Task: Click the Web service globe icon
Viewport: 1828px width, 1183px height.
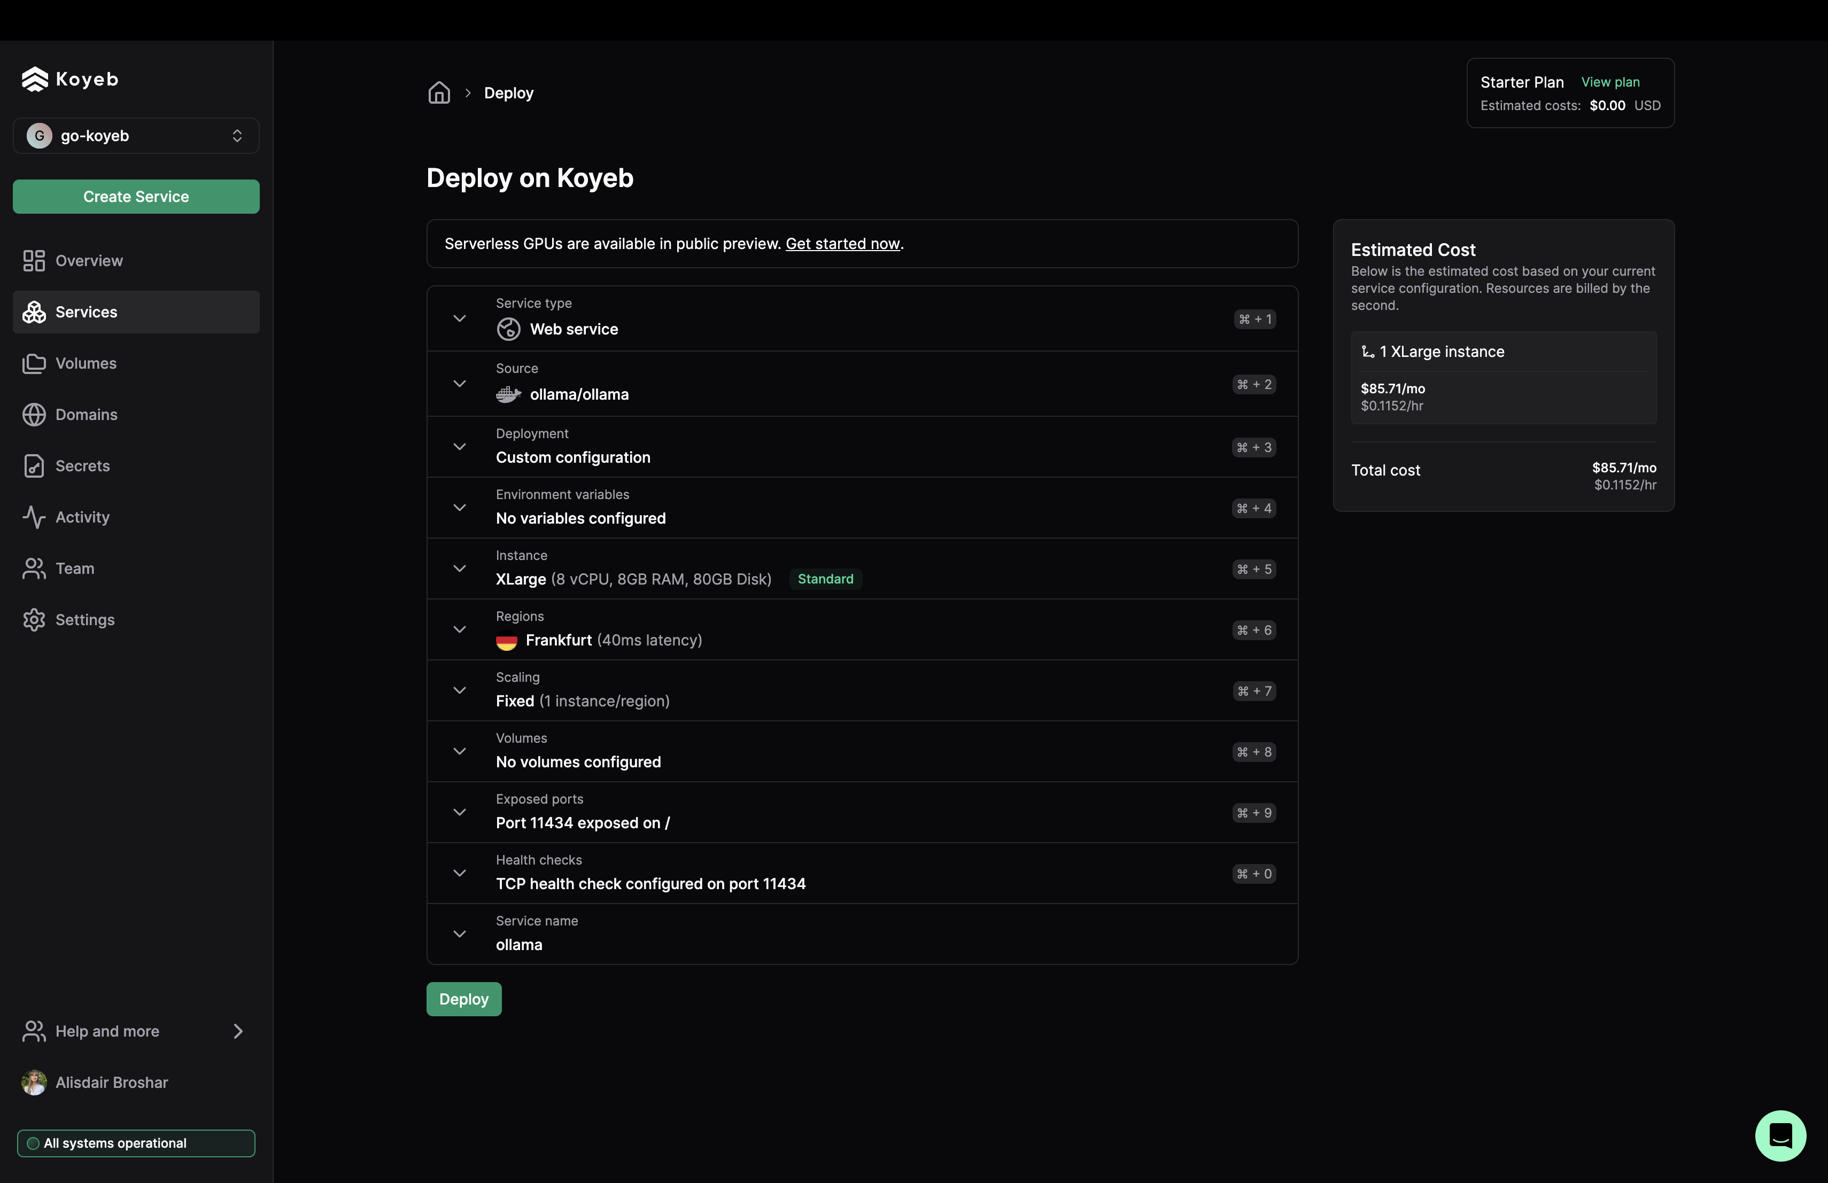Action: [x=508, y=329]
